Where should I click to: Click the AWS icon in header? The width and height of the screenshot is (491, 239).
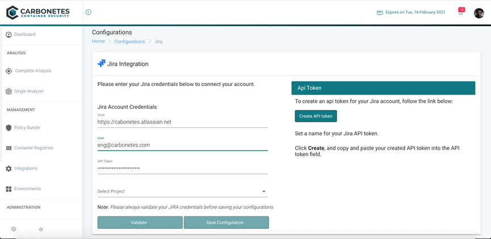[x=380, y=12]
